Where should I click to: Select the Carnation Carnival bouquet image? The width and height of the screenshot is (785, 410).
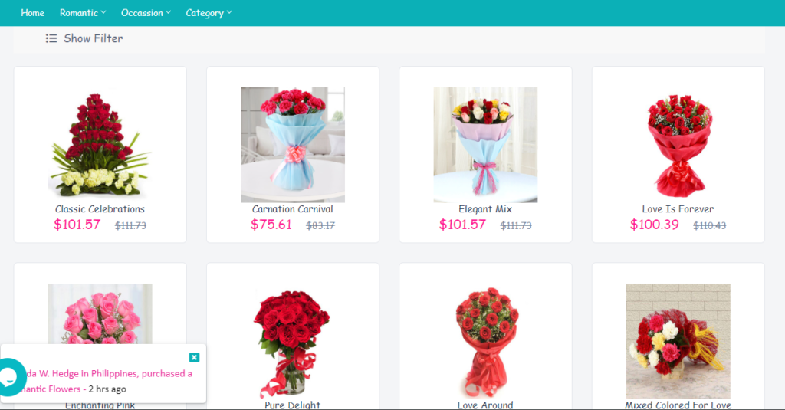[x=293, y=145]
